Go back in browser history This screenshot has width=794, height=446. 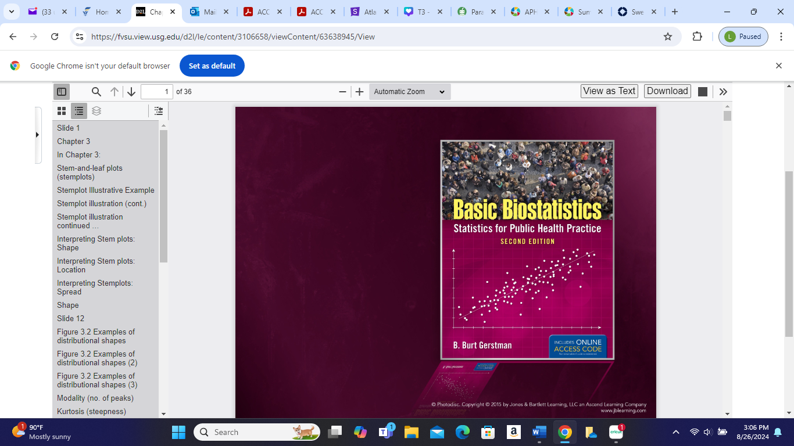click(13, 37)
